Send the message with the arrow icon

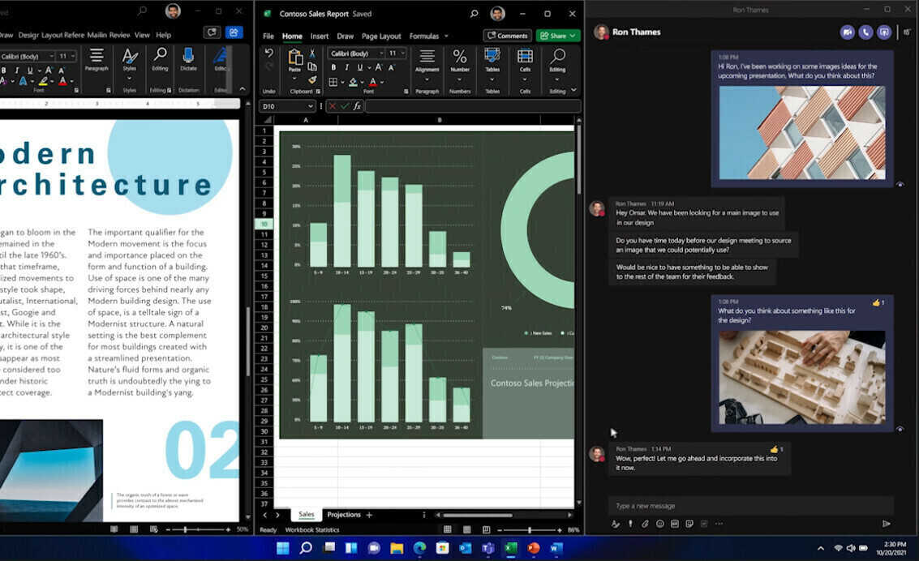(886, 524)
